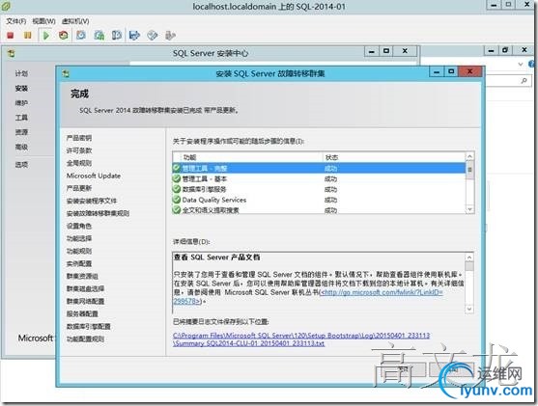Select the 数据库引擎服务 row
Screen dimensions: 538x406
coord(319,189)
